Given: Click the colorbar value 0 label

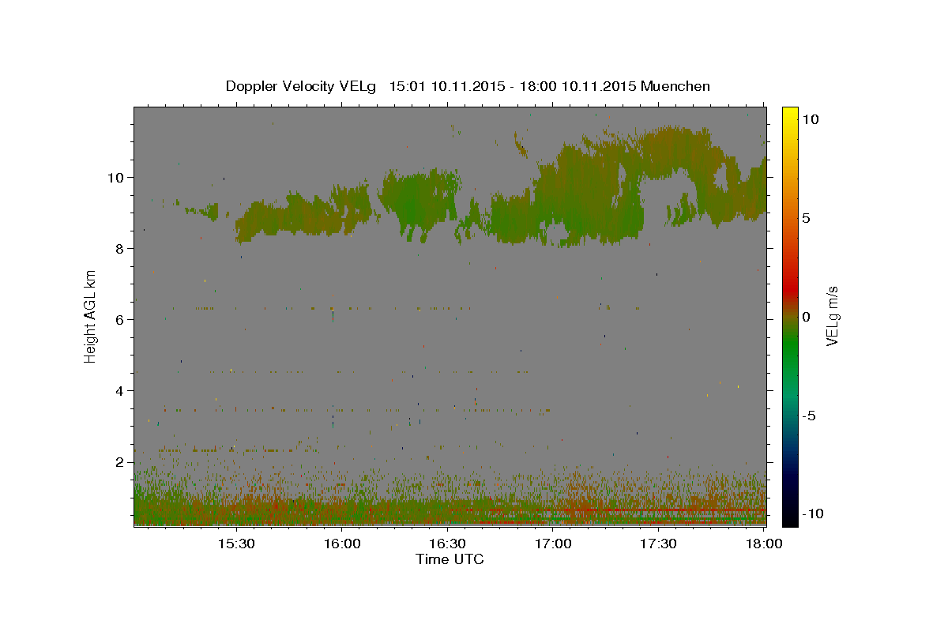Looking at the screenshot, I should [807, 317].
